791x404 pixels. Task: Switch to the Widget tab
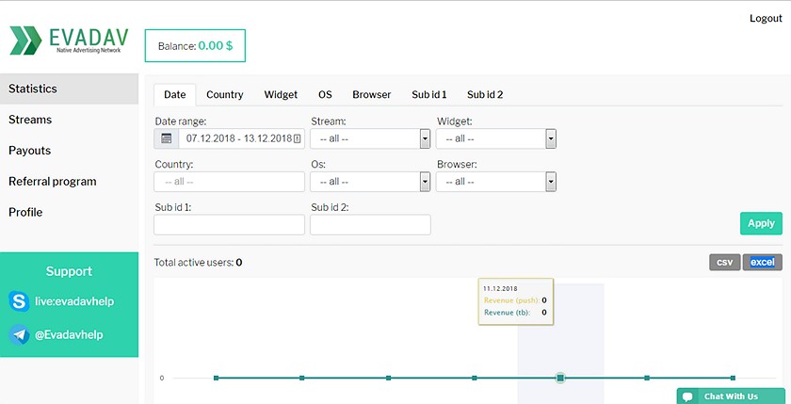(281, 94)
